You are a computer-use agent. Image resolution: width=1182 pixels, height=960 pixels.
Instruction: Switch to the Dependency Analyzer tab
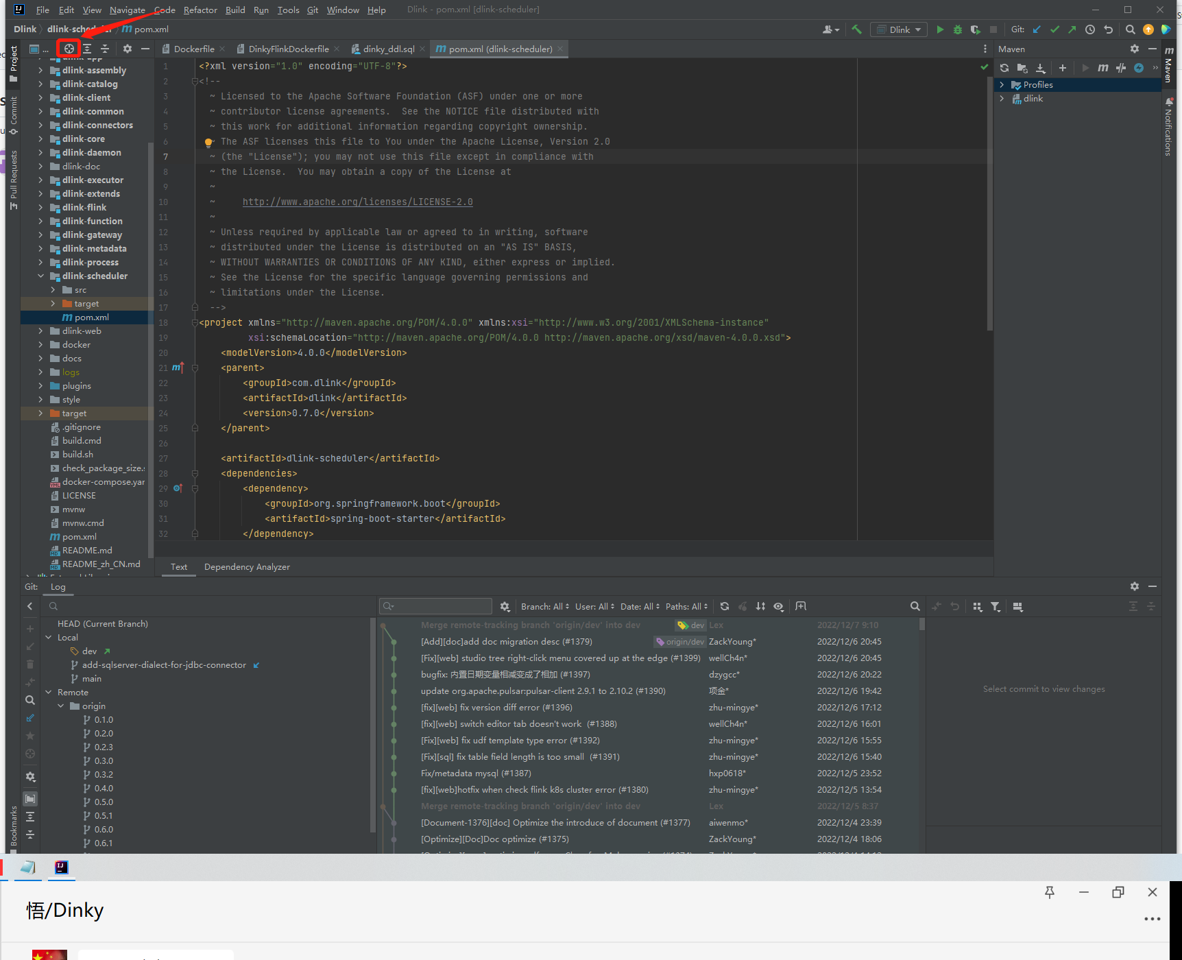pyautogui.click(x=247, y=567)
